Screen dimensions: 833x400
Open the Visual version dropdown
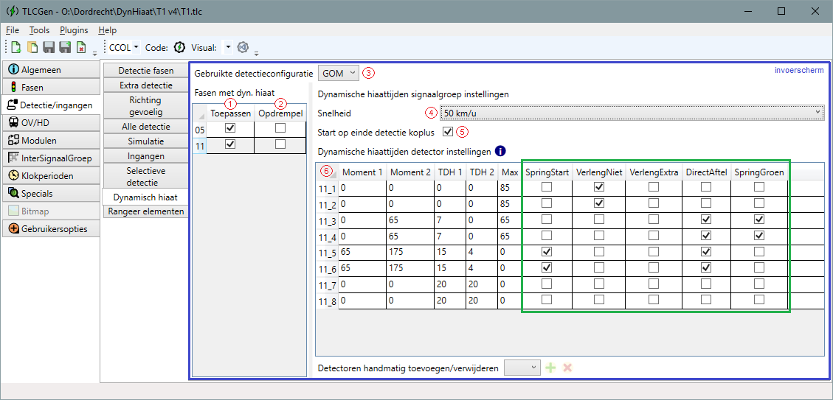click(x=228, y=48)
